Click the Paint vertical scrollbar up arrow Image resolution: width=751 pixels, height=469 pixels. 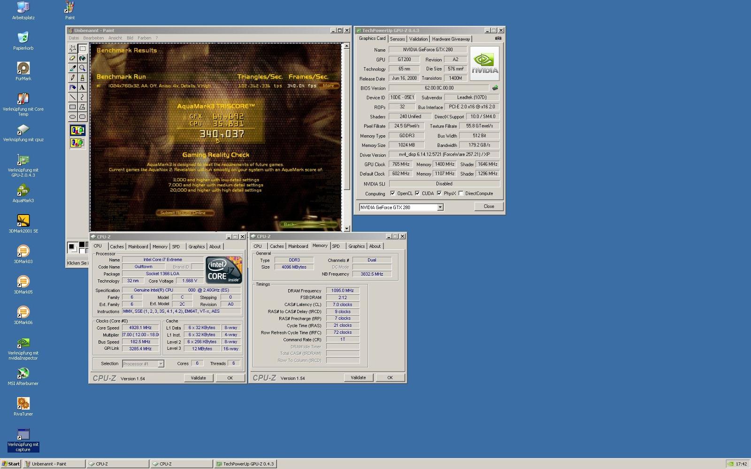coord(346,46)
